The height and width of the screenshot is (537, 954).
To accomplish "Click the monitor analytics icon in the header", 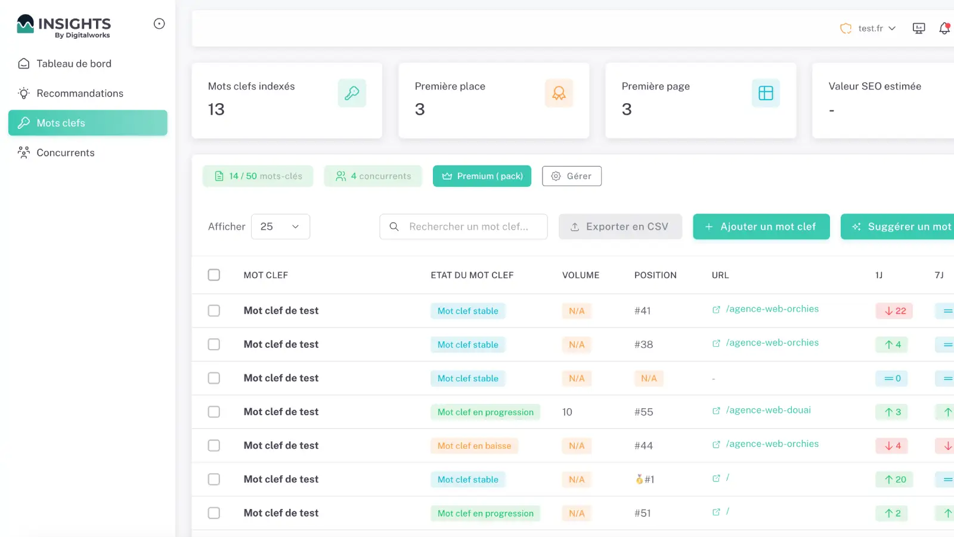I will [919, 27].
